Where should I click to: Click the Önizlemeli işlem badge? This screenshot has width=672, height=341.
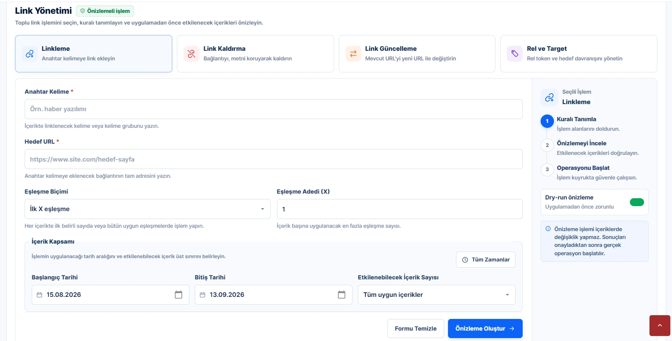click(x=105, y=11)
